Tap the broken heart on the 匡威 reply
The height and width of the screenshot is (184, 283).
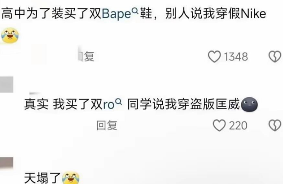tap(275, 125)
